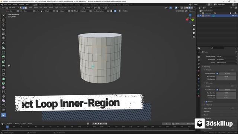Select the Loop Cut tool

(3, 70)
